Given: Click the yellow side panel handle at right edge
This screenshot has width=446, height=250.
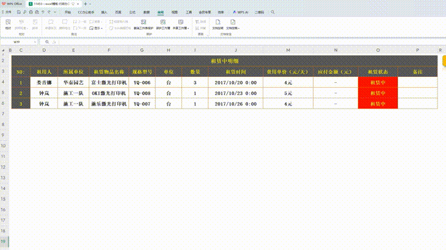Looking at the screenshot, I should click(x=444, y=61).
